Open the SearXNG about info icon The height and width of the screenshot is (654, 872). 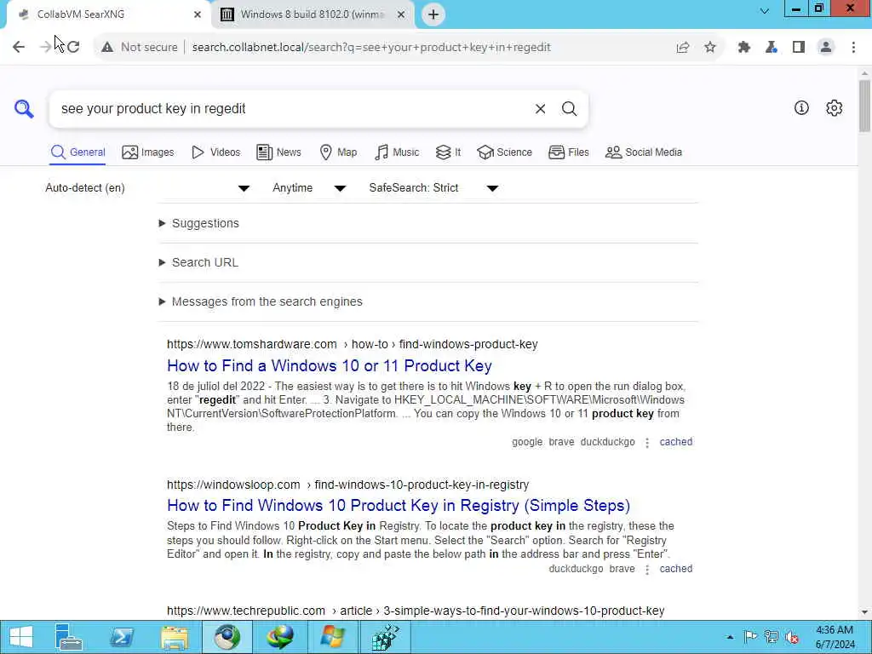point(801,108)
